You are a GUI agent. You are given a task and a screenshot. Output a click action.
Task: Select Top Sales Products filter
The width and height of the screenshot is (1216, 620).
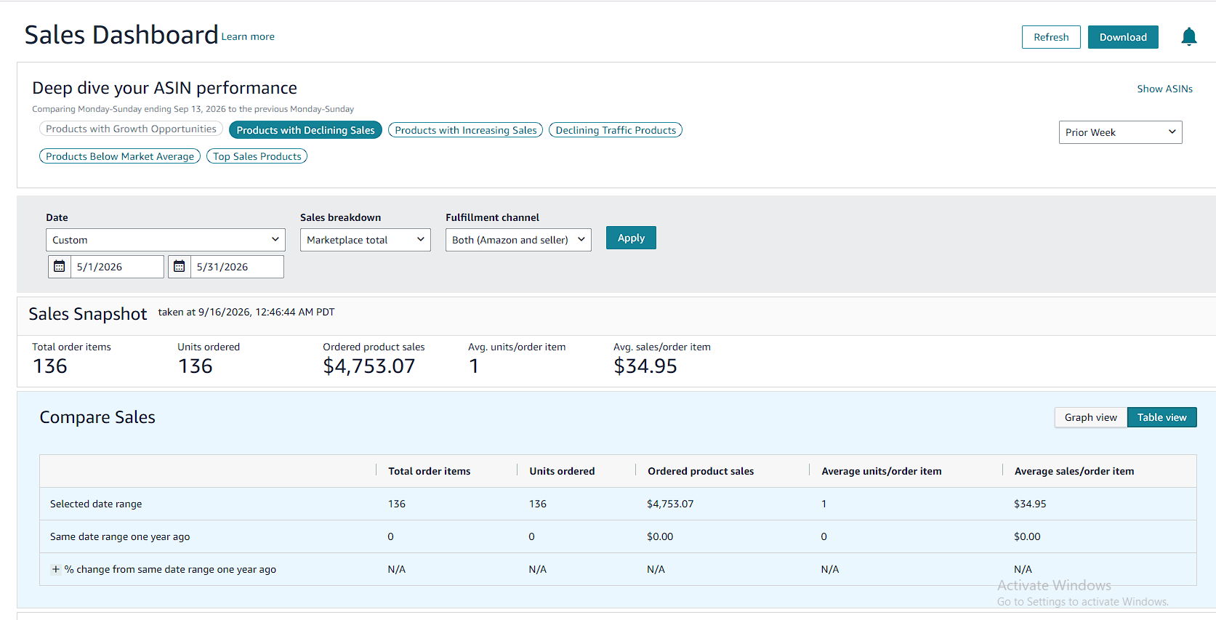[x=257, y=156]
